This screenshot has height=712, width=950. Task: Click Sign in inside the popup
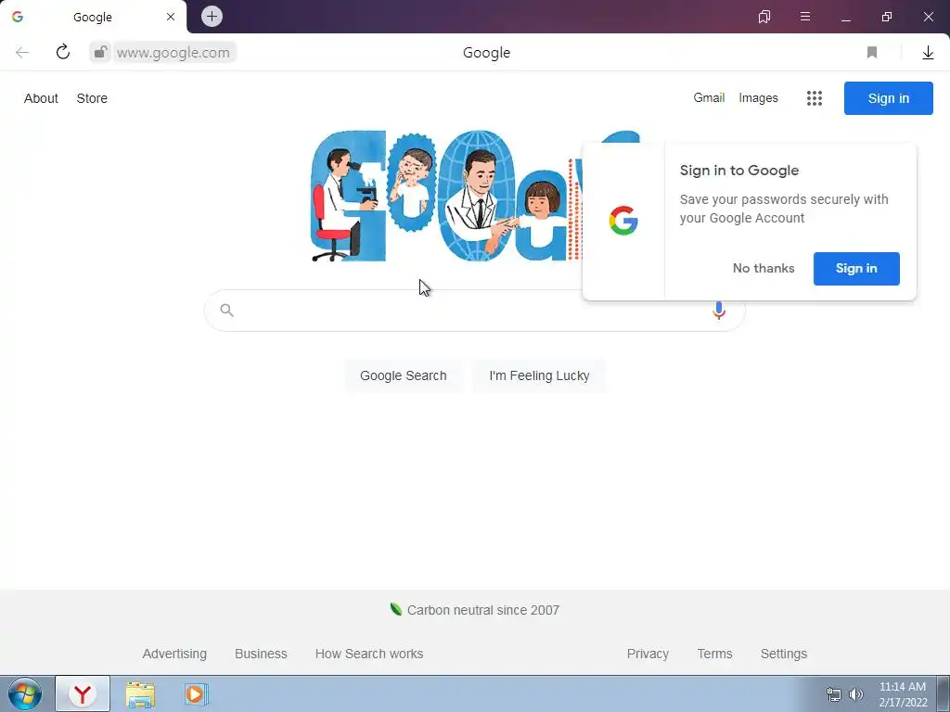click(856, 268)
